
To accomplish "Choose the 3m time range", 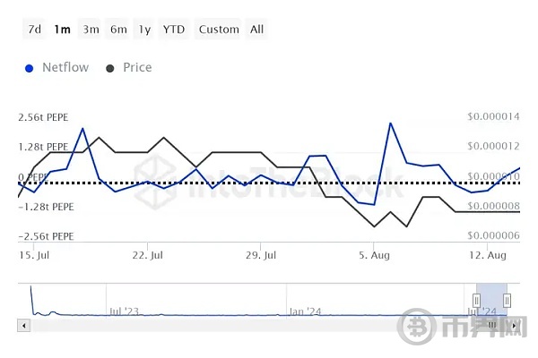I will [91, 30].
